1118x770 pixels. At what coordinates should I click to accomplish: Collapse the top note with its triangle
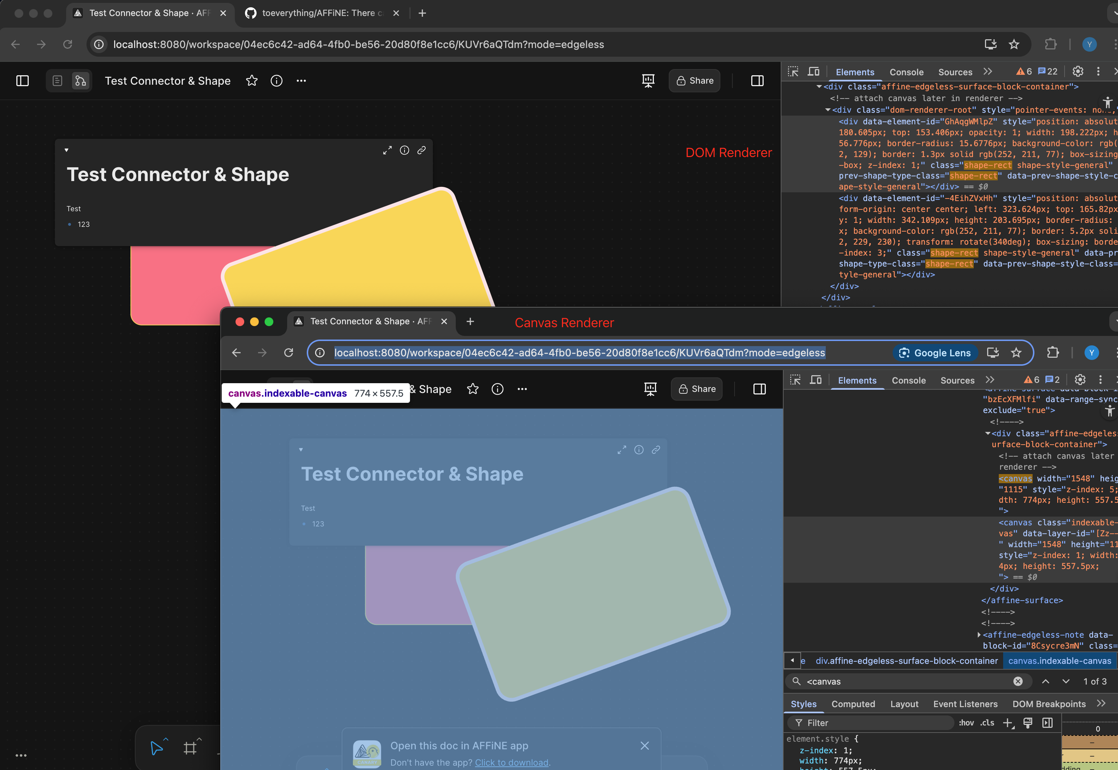tap(67, 150)
